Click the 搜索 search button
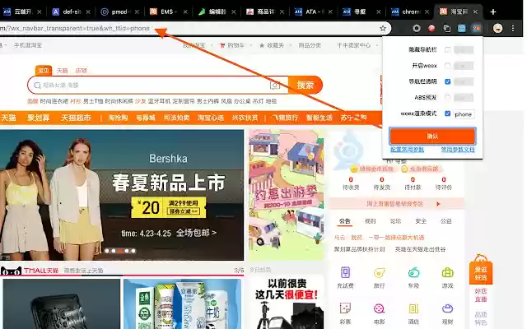The height and width of the screenshot is (329, 527). click(305, 86)
